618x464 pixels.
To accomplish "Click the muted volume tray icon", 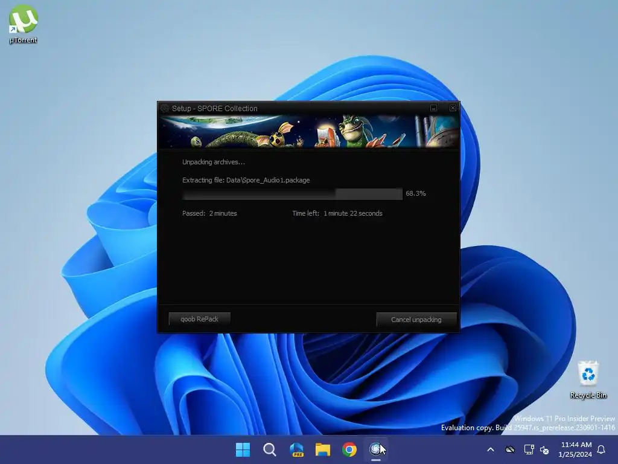I will pyautogui.click(x=544, y=449).
